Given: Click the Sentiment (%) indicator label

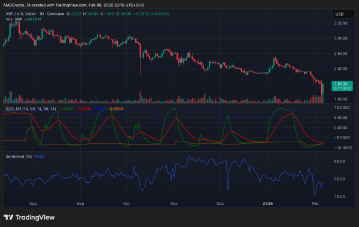Looking at the screenshot, I should pos(19,157).
